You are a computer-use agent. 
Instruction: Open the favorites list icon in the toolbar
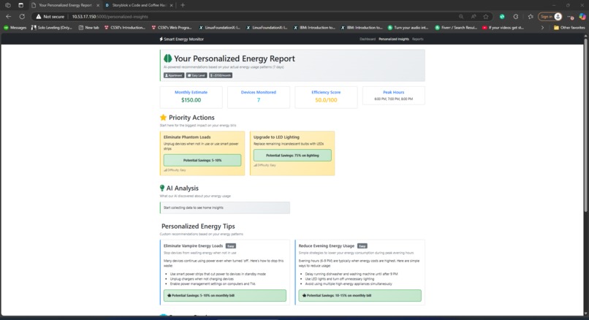pos(531,17)
